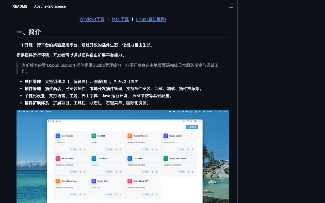The image size is (325, 203).
Task: Click the edit pencil icon on the ZK-Dubbo3 card
Action: pyautogui.click(x=117, y=172)
